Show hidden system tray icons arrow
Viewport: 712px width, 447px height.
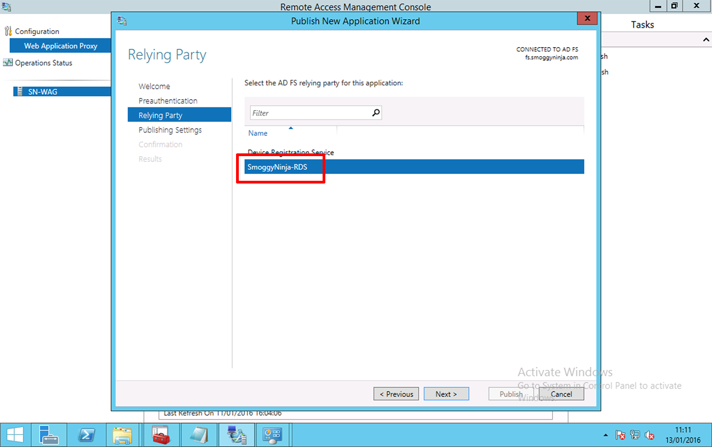tap(605, 435)
